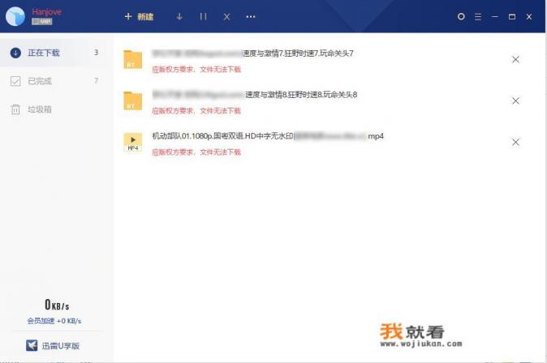547x363 pixels.
Task: Click the MP4 file icon for 机动部队01
Action: point(133,142)
